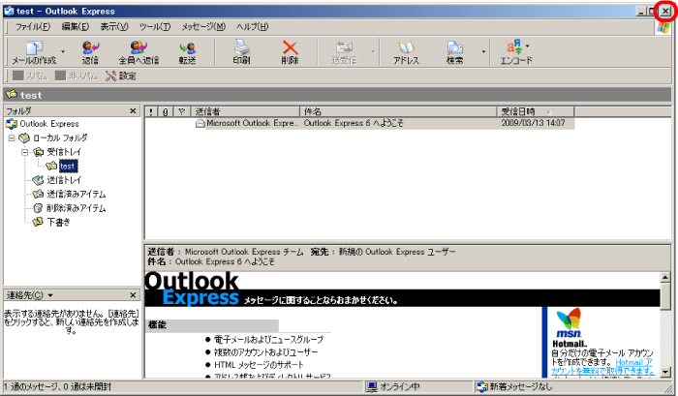Viewport: 678px width, 396px height.
Task: Click the 印刷 (Print) toolbar icon
Action: (242, 47)
